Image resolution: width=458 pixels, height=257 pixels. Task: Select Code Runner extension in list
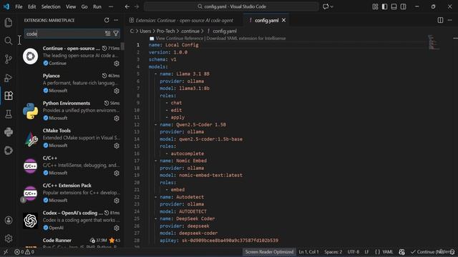pos(72,243)
